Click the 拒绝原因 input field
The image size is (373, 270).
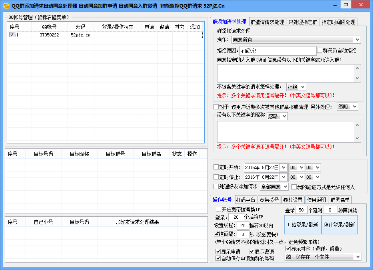tap(277, 51)
